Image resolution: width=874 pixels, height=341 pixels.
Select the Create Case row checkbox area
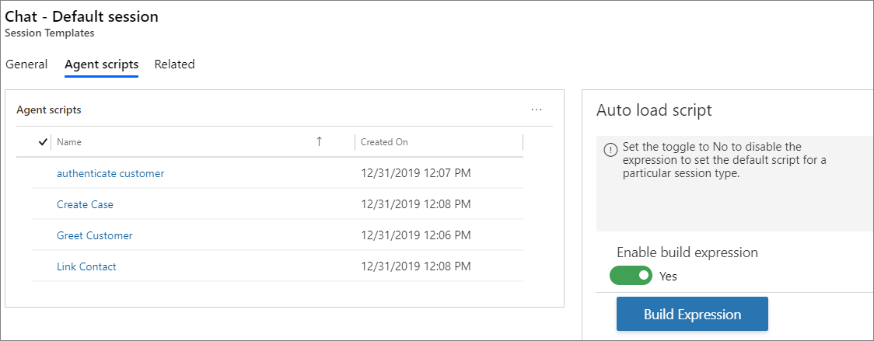tap(42, 204)
